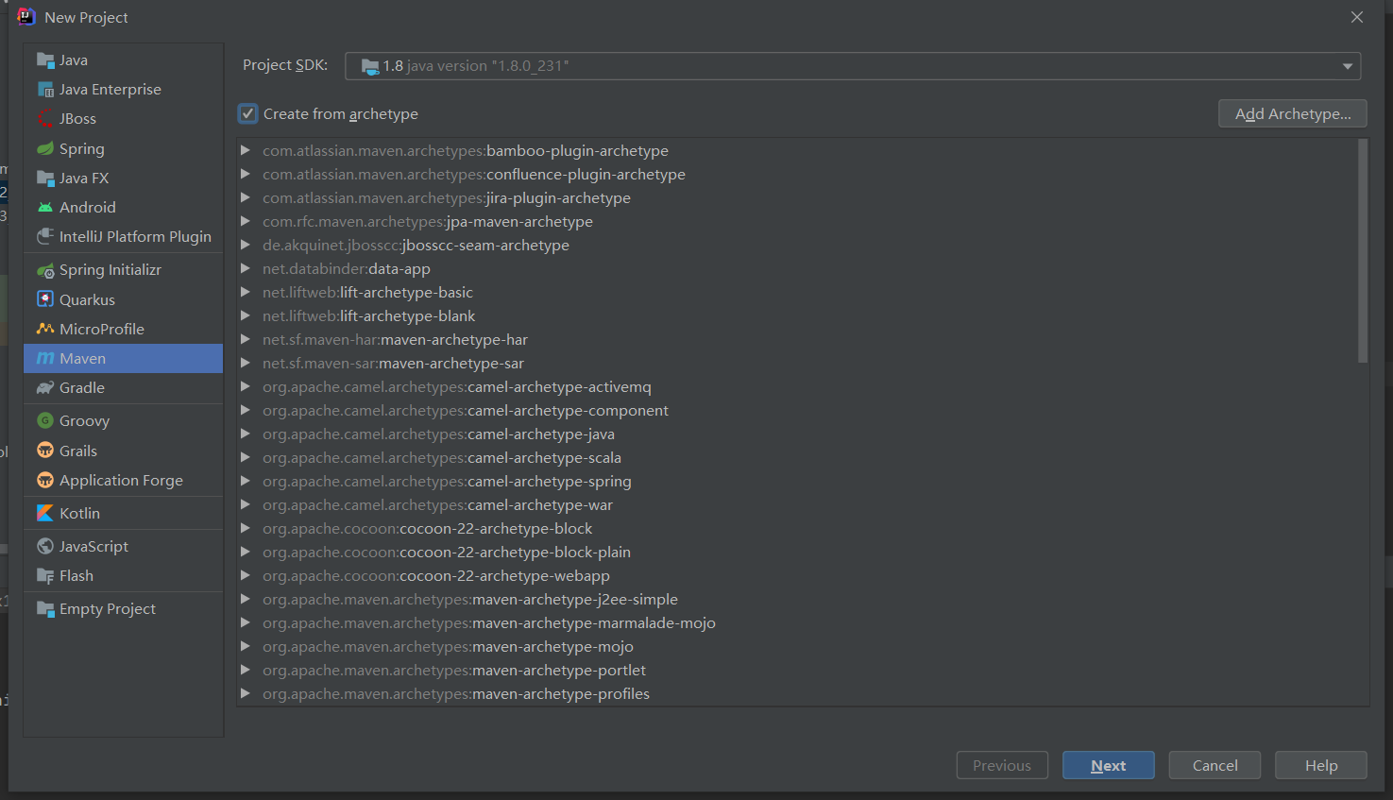
Task: Expand camel-archetype-activemq node
Action: point(246,386)
